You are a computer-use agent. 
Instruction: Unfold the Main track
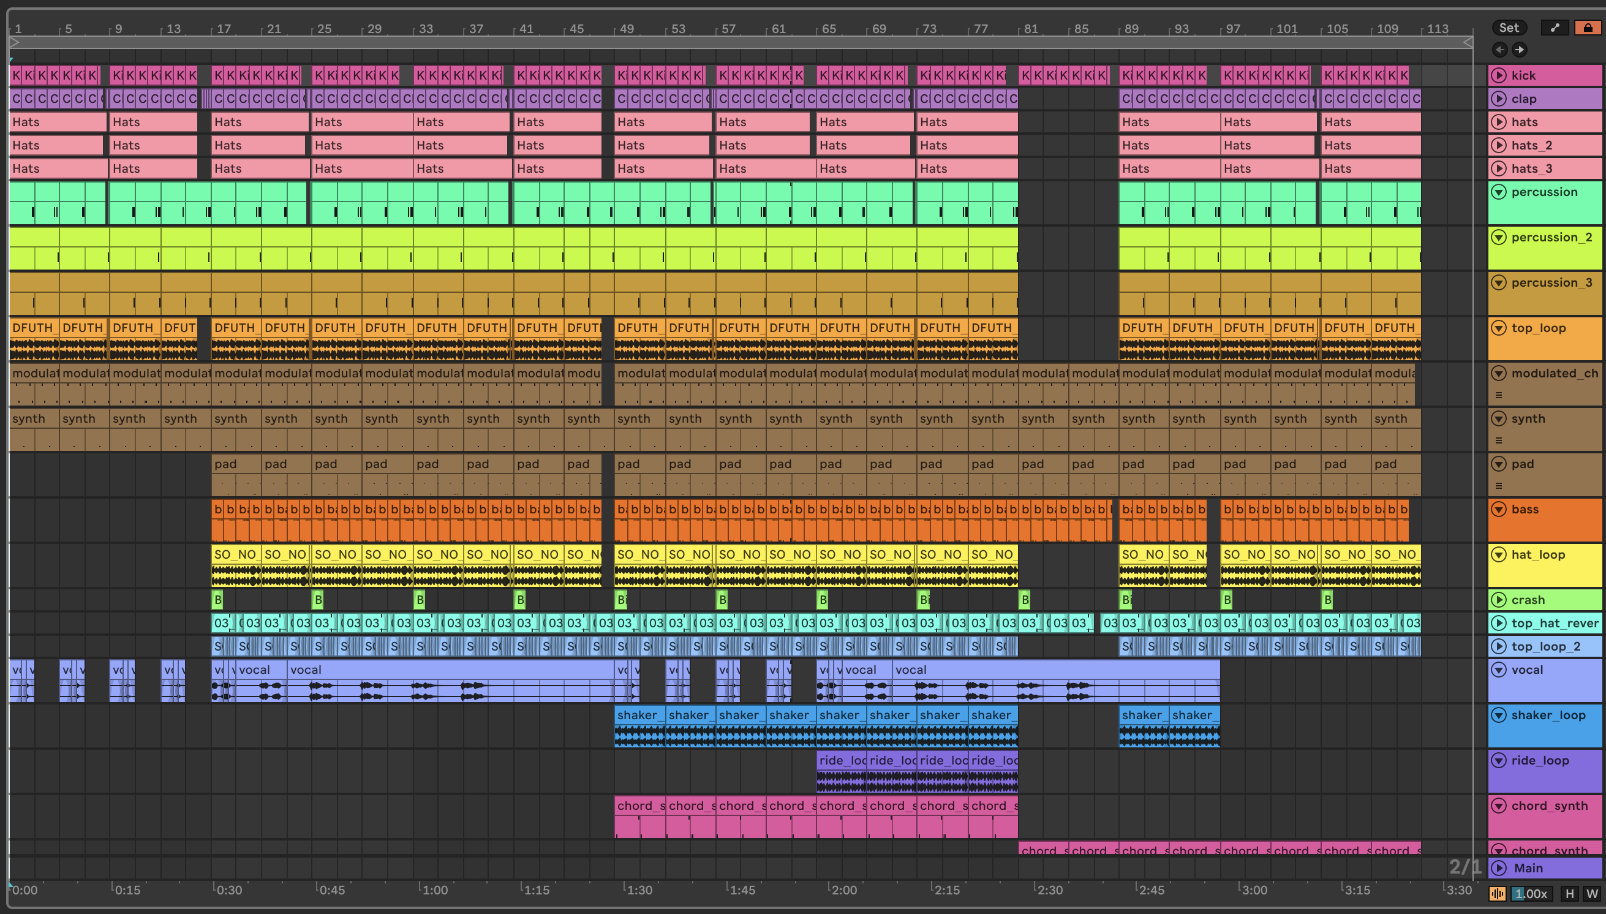click(1499, 868)
